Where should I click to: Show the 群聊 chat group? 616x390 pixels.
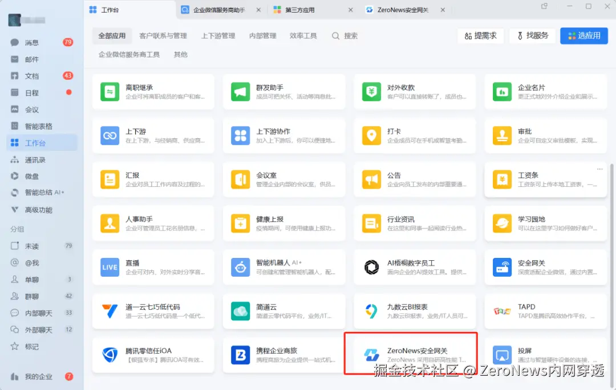pyautogui.click(x=42, y=296)
